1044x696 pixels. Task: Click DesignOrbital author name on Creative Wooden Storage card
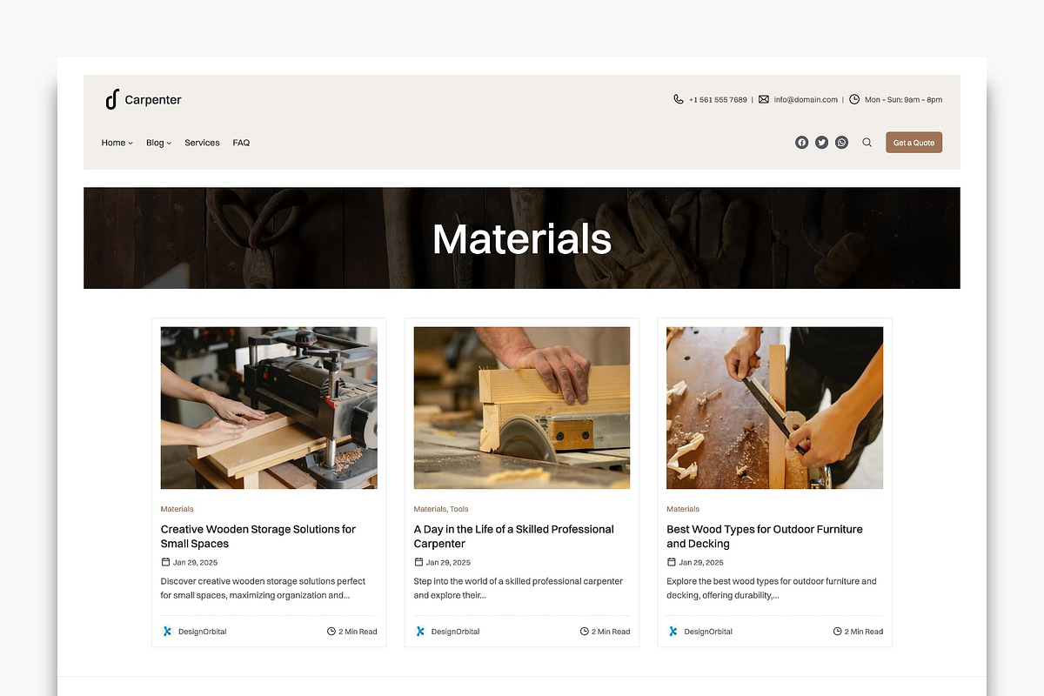click(x=203, y=632)
